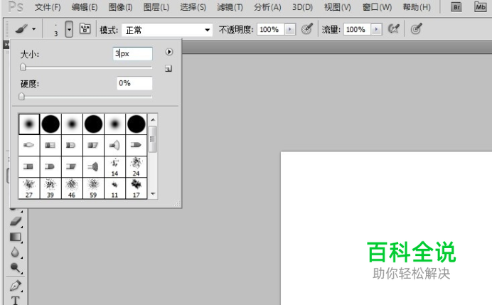Launch Bridge with the Br icon
The image size is (492, 305).
[456, 7]
